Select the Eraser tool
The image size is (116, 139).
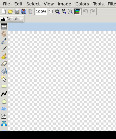click(4, 64)
